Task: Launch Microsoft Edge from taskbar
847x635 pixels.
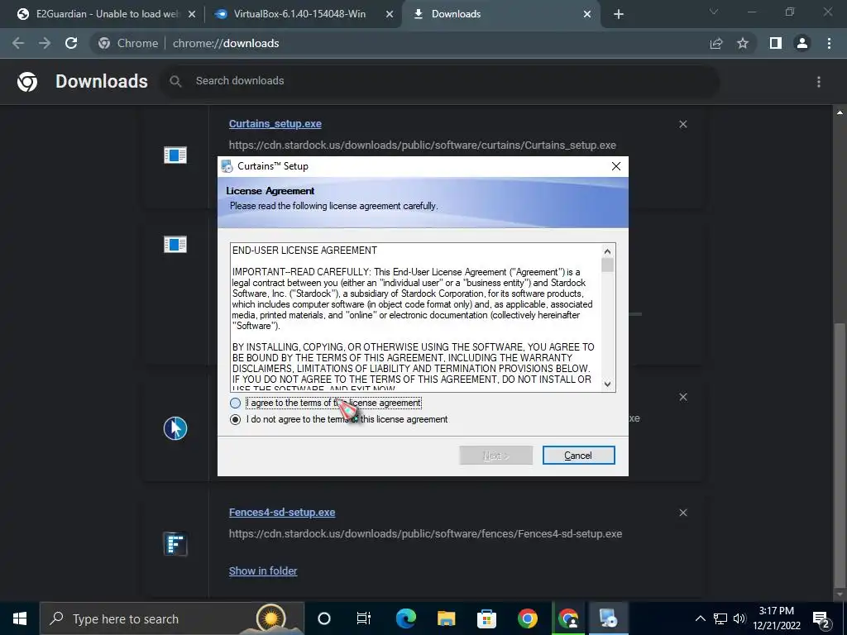Action: click(405, 618)
